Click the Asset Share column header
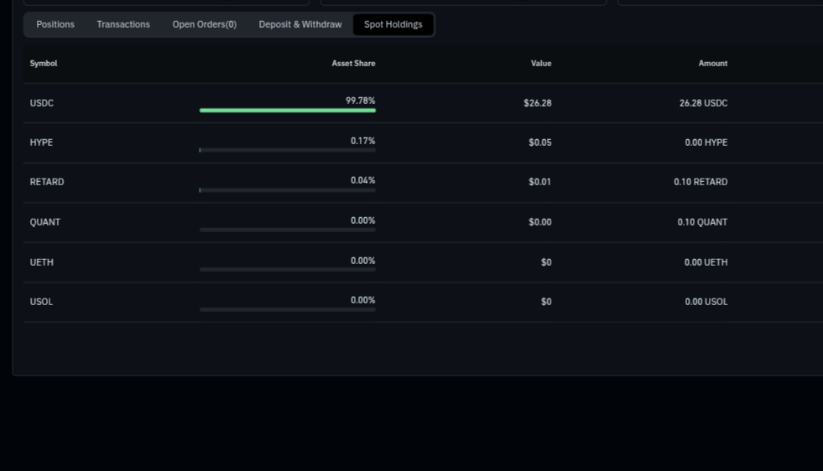 pyautogui.click(x=353, y=64)
